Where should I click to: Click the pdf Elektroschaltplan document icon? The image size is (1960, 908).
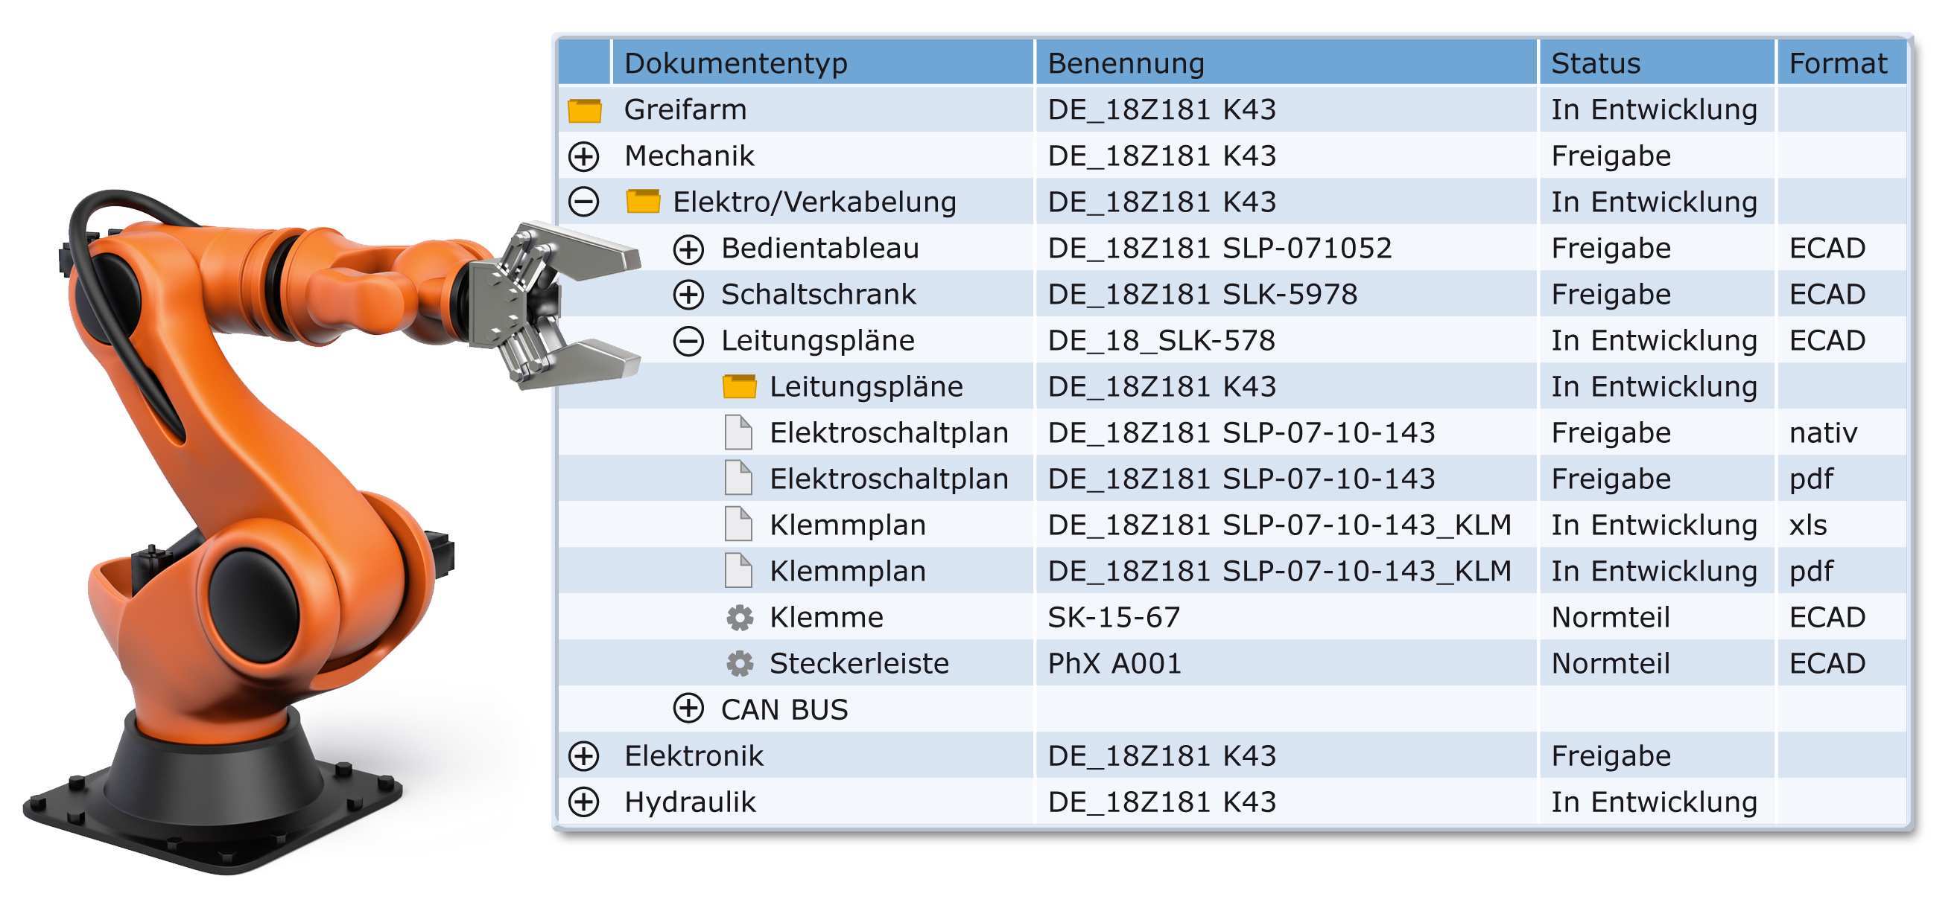[738, 479]
